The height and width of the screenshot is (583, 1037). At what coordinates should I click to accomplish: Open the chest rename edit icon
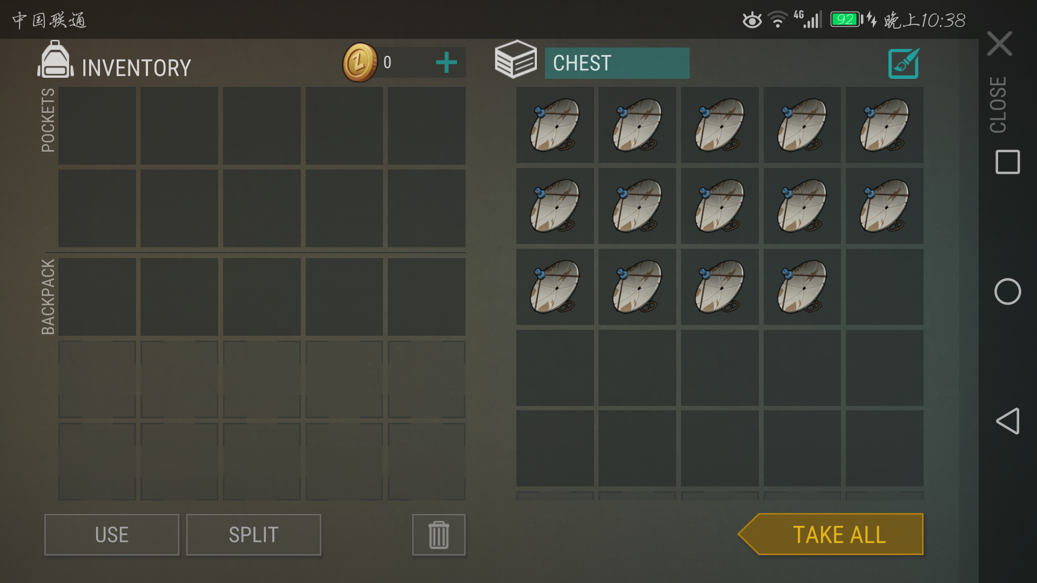point(904,64)
